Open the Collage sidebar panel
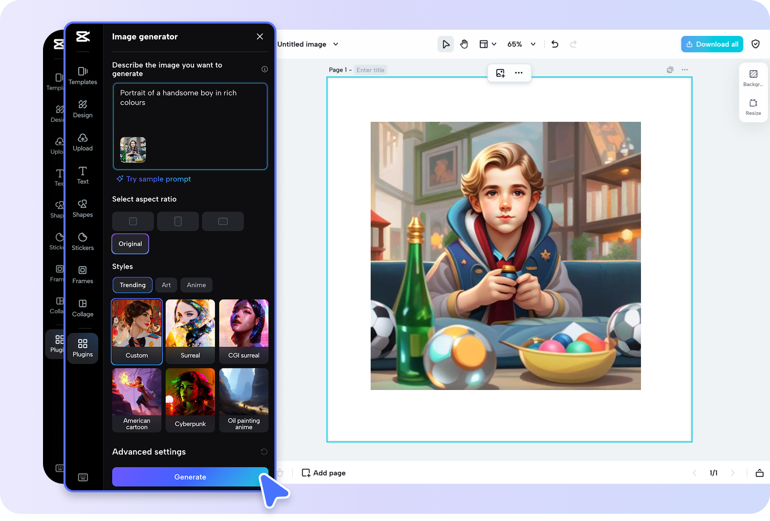 click(82, 308)
